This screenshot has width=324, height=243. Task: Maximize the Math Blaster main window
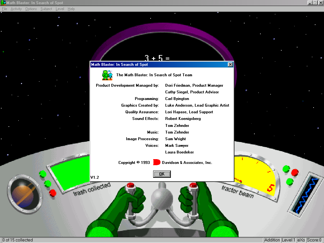pyautogui.click(x=315, y=3)
